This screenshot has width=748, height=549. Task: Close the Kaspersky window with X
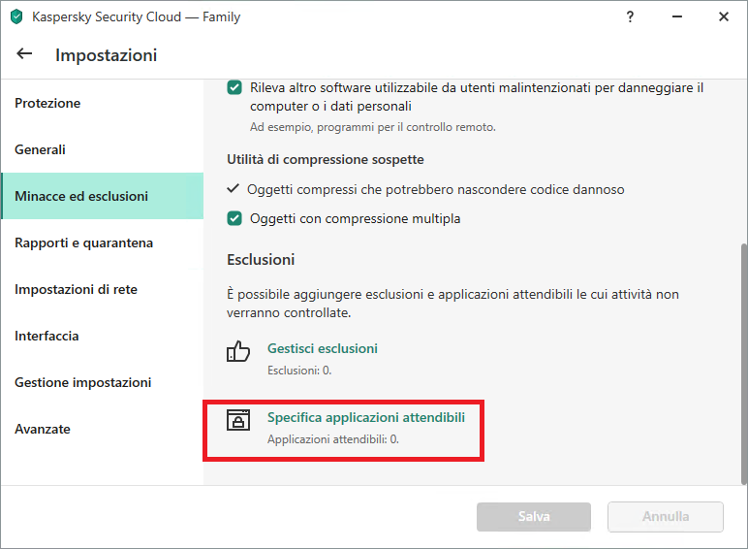coord(724,16)
